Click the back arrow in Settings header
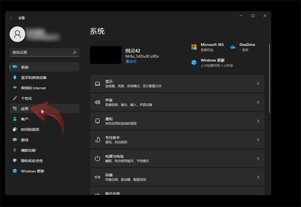The image size is (301, 207). click(x=12, y=17)
